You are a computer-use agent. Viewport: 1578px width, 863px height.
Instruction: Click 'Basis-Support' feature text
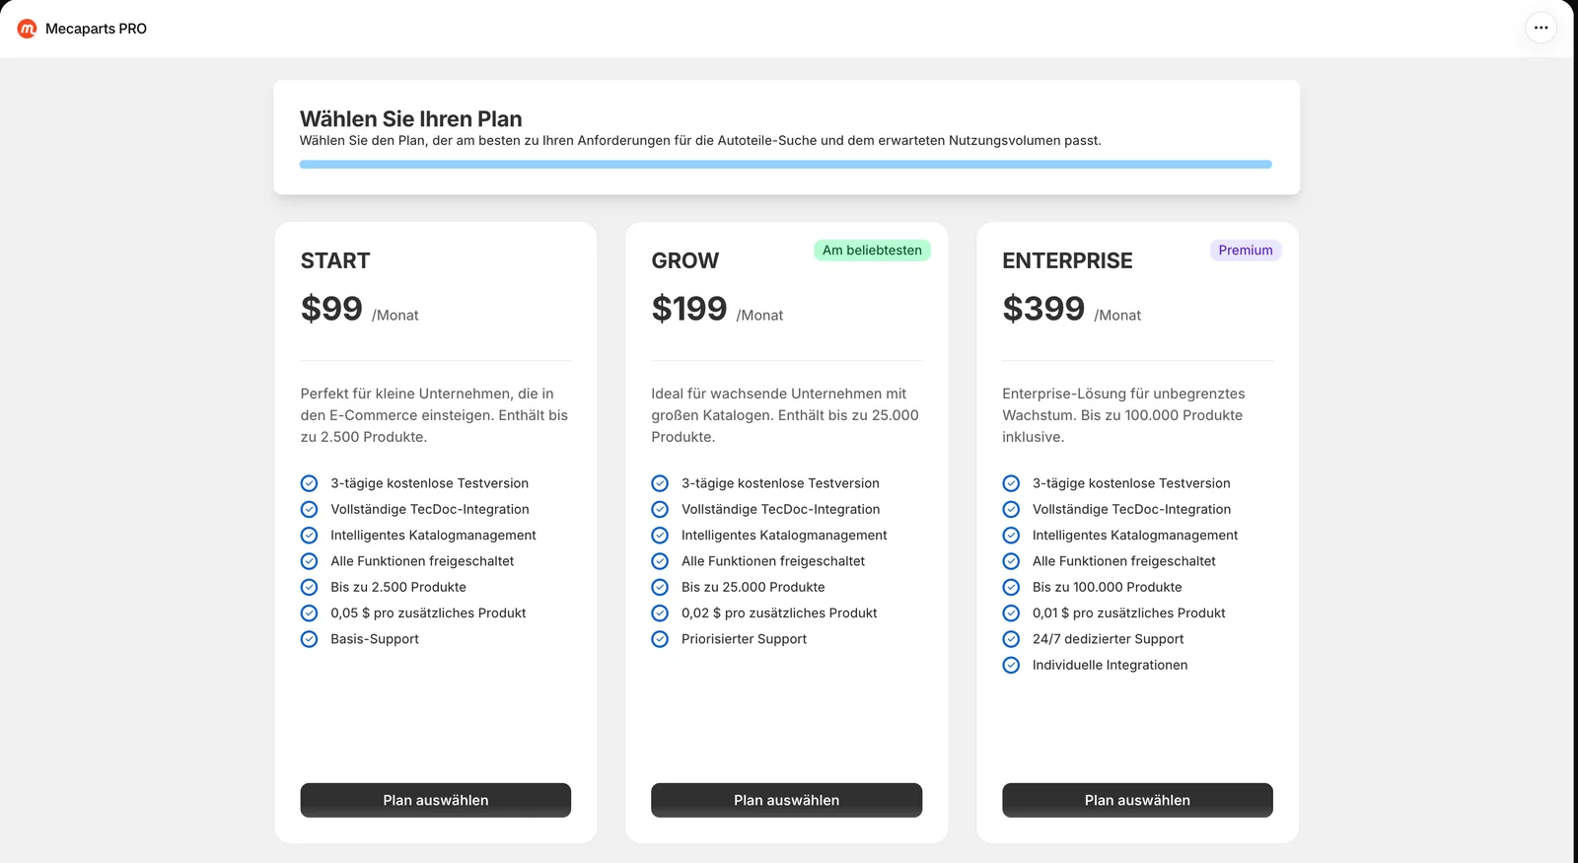coord(375,639)
